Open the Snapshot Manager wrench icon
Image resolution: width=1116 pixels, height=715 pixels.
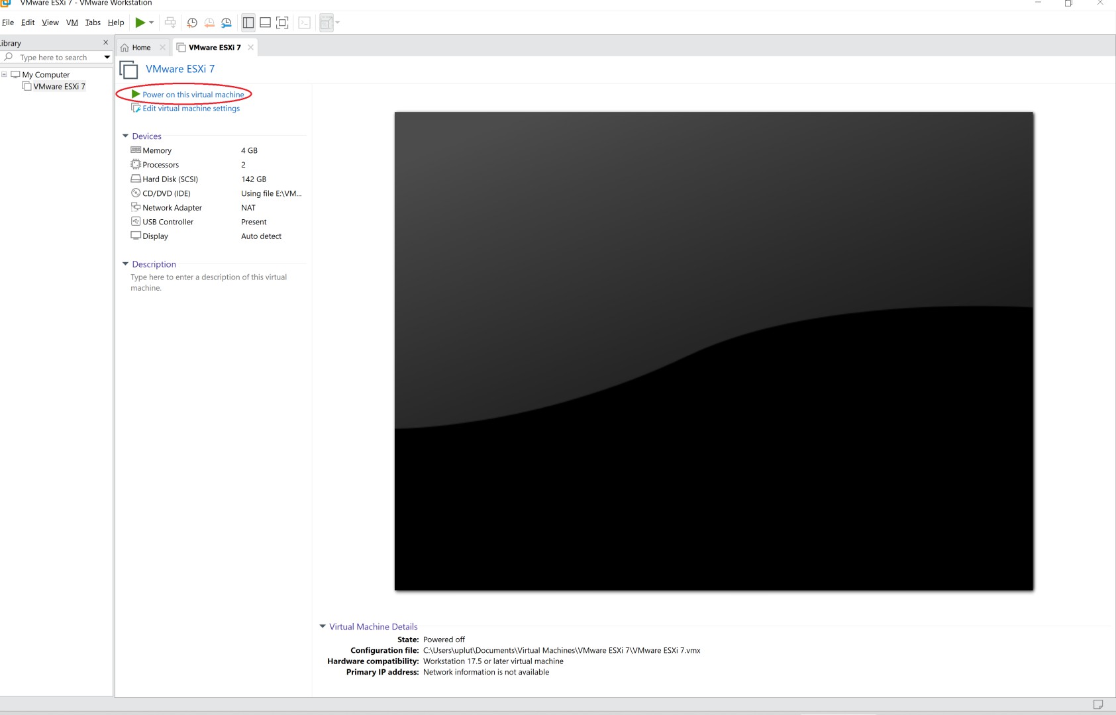tap(227, 23)
